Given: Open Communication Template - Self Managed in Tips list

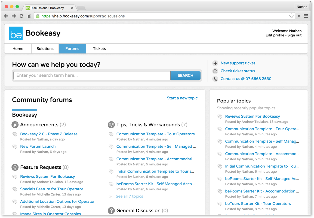Looking at the screenshot, I should 156,146.
